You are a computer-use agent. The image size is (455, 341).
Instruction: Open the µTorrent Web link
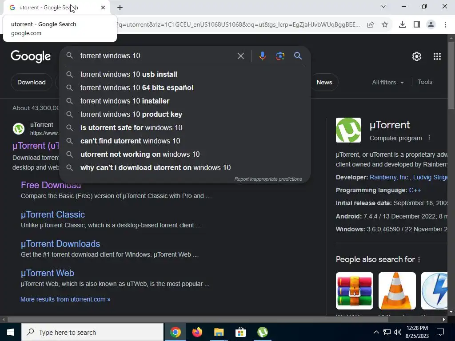tap(47, 273)
